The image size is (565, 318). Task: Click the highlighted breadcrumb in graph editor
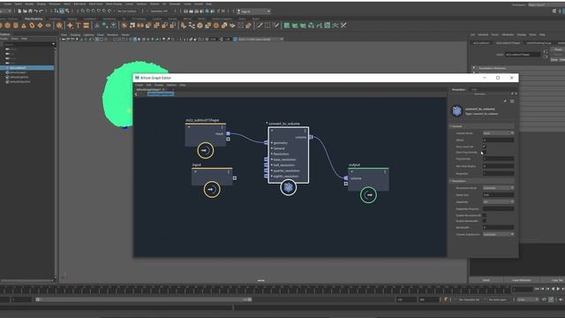click(x=161, y=95)
